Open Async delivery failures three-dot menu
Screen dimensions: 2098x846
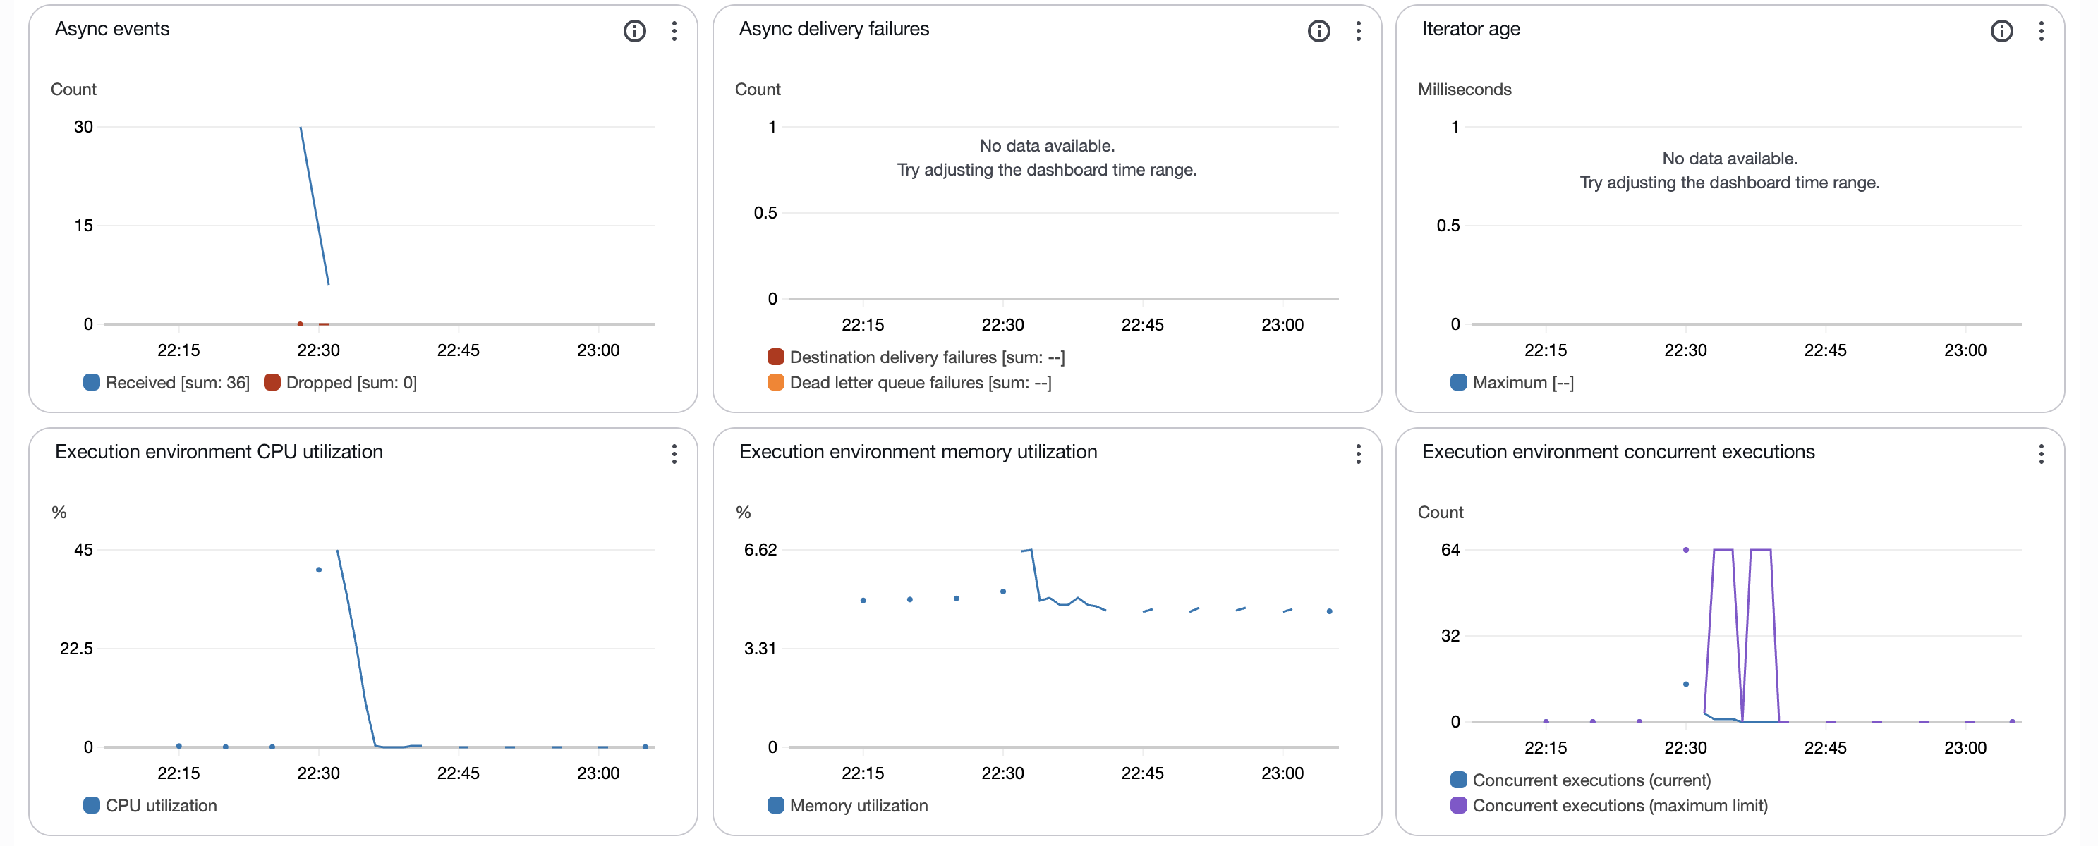(1358, 31)
